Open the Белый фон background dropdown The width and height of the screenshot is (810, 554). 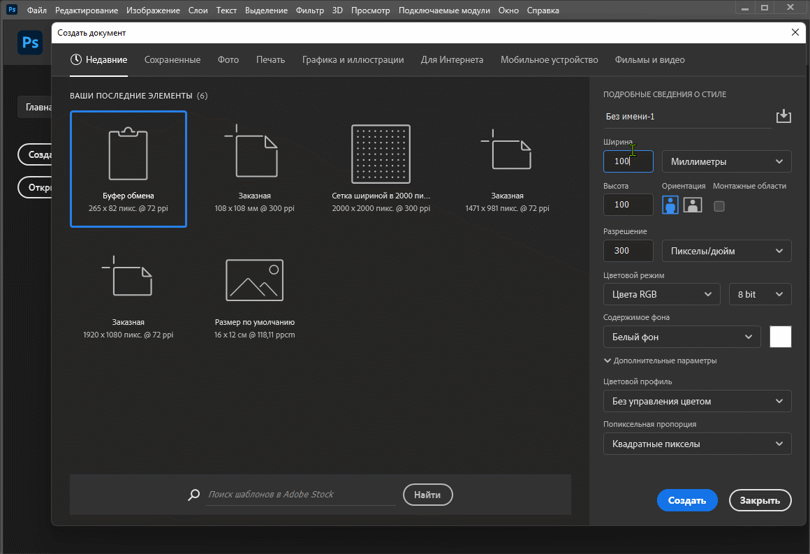[682, 337]
